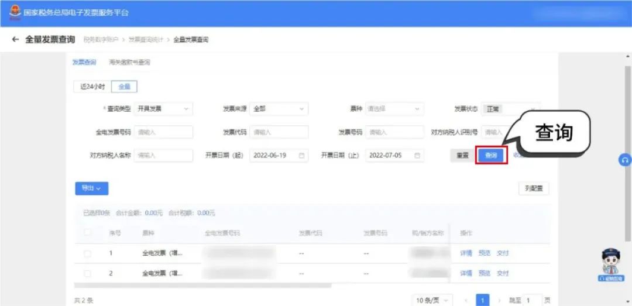Open the 10条/页 page size dropdown

pyautogui.click(x=432, y=300)
